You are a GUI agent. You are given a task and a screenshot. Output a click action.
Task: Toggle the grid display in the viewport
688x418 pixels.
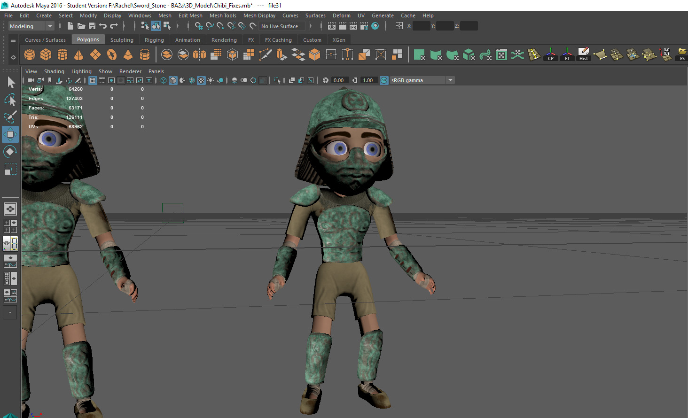point(92,80)
